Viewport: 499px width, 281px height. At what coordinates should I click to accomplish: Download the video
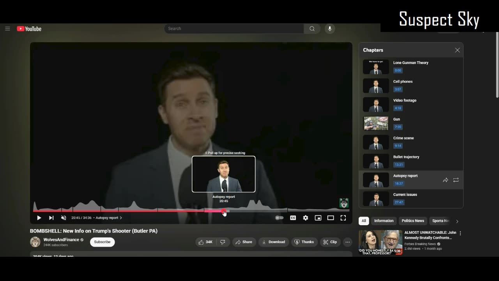(274, 242)
